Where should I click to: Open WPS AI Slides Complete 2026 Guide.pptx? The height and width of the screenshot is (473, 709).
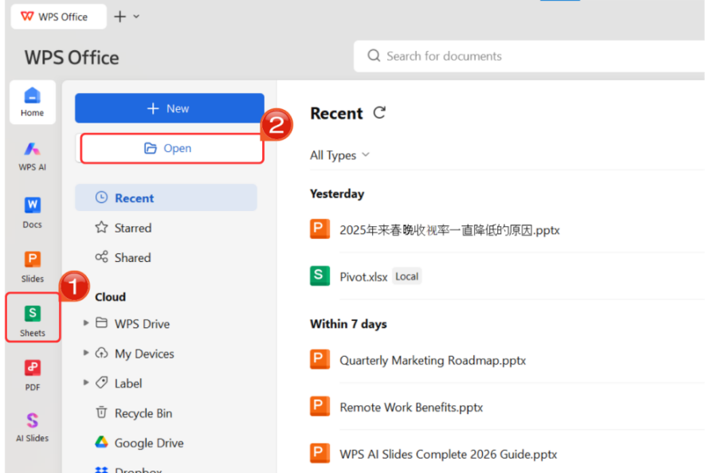coord(448,454)
